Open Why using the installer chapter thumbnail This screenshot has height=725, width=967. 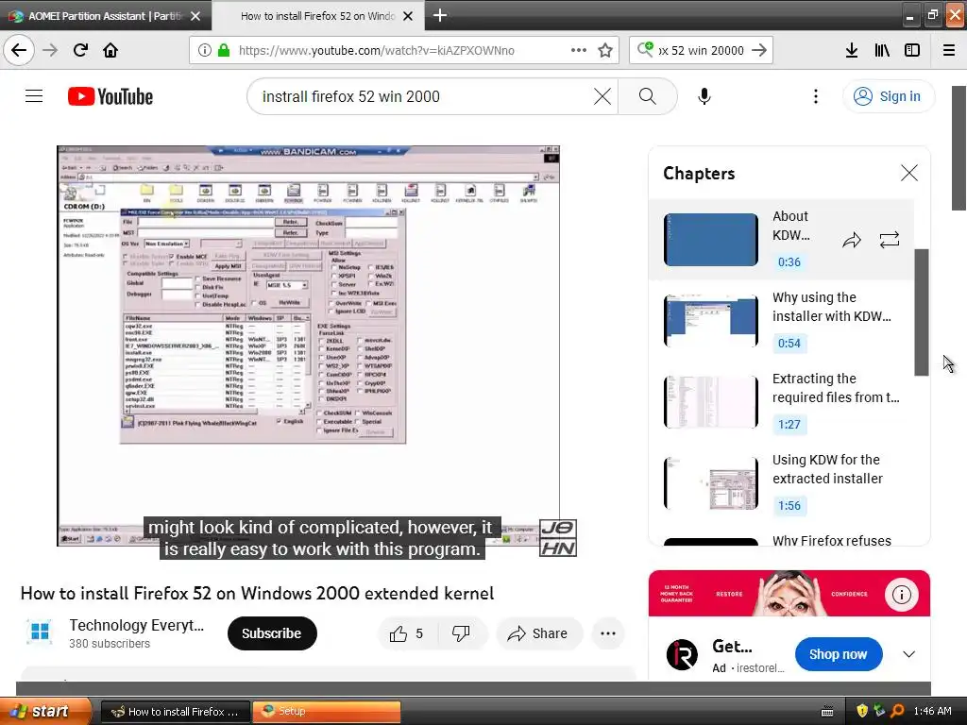click(x=710, y=321)
